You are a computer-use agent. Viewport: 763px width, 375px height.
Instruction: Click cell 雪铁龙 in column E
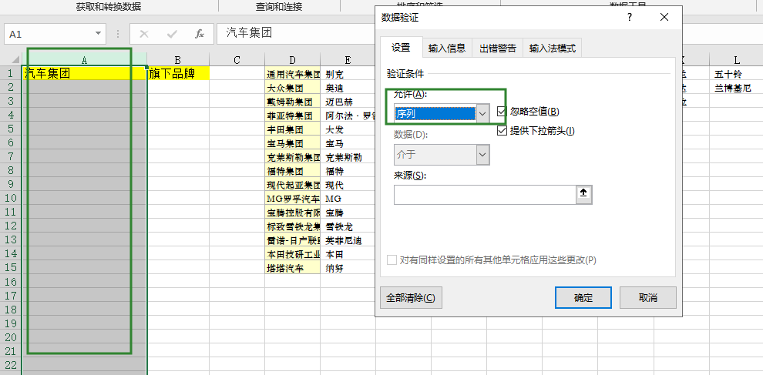pyautogui.click(x=348, y=226)
